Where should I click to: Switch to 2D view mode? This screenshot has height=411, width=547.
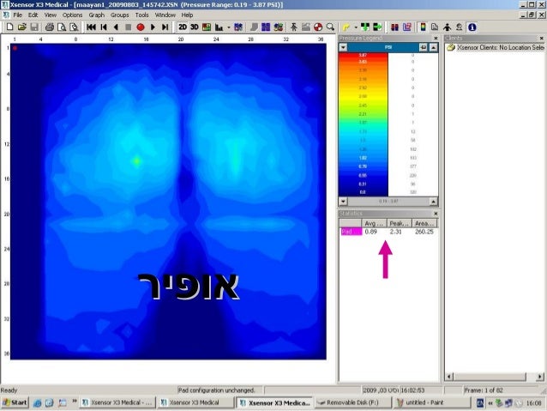point(182,27)
